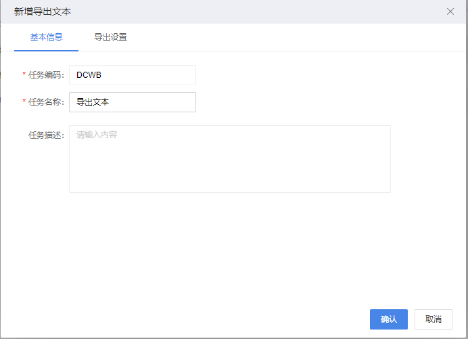Click the blank area below the description box
The height and width of the screenshot is (339, 468).
[229, 244]
